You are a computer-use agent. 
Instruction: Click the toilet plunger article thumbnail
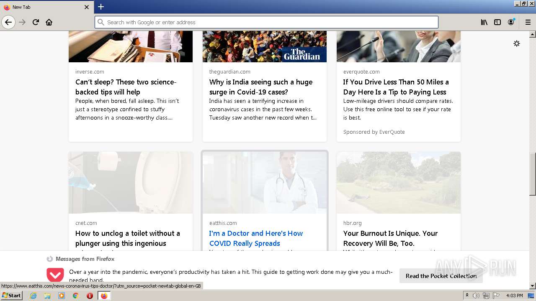click(x=131, y=183)
